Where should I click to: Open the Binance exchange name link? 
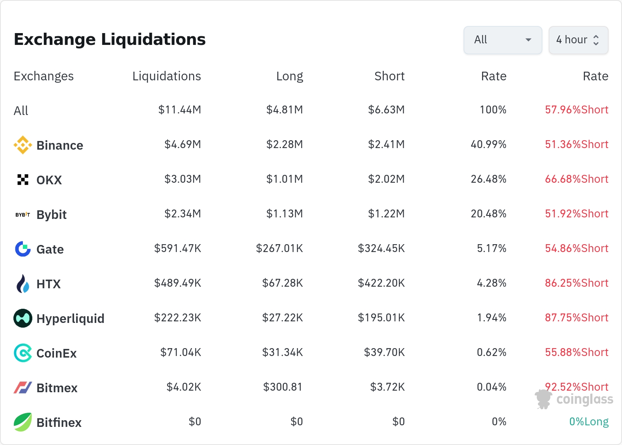[x=60, y=145]
